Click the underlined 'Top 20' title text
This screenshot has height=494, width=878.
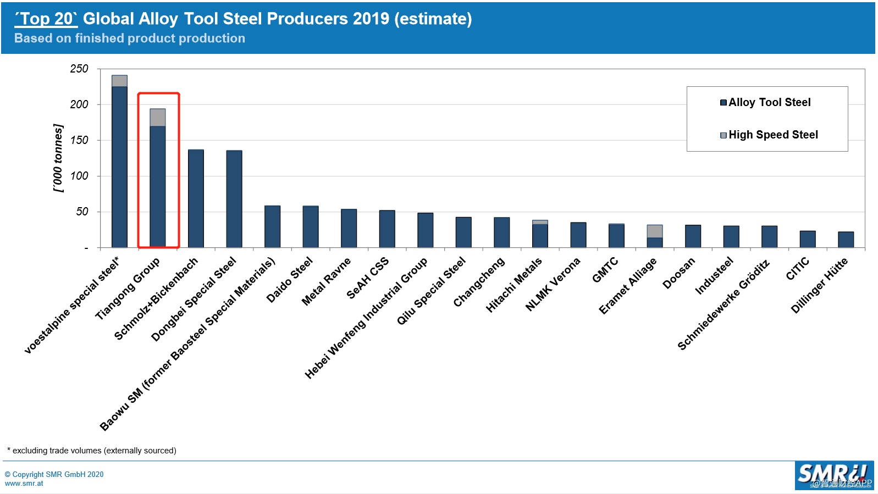pos(46,19)
